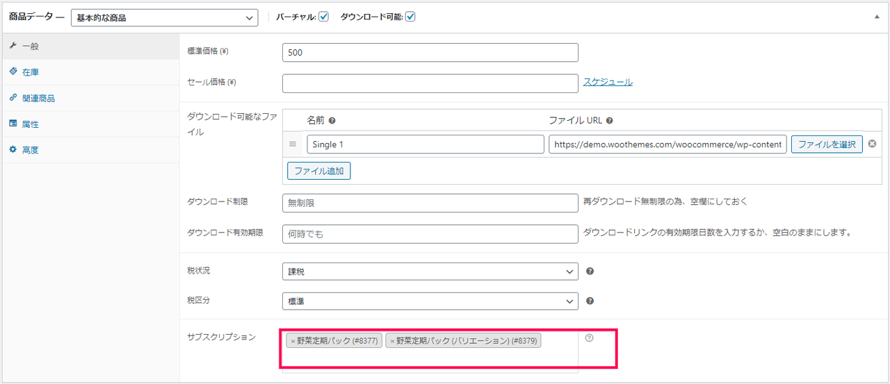Remove 野菜定期パック (#8377) tag
The width and height of the screenshot is (890, 384).
tap(293, 341)
